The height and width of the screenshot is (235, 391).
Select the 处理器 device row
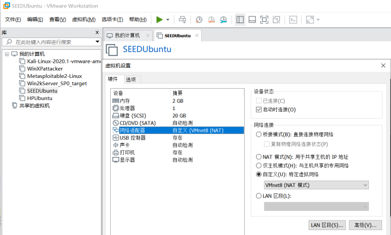(x=177, y=108)
